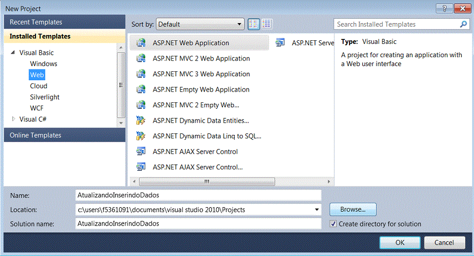Screen dimensions: 474x256
Task: Click the Browse... button
Action: tap(352, 210)
